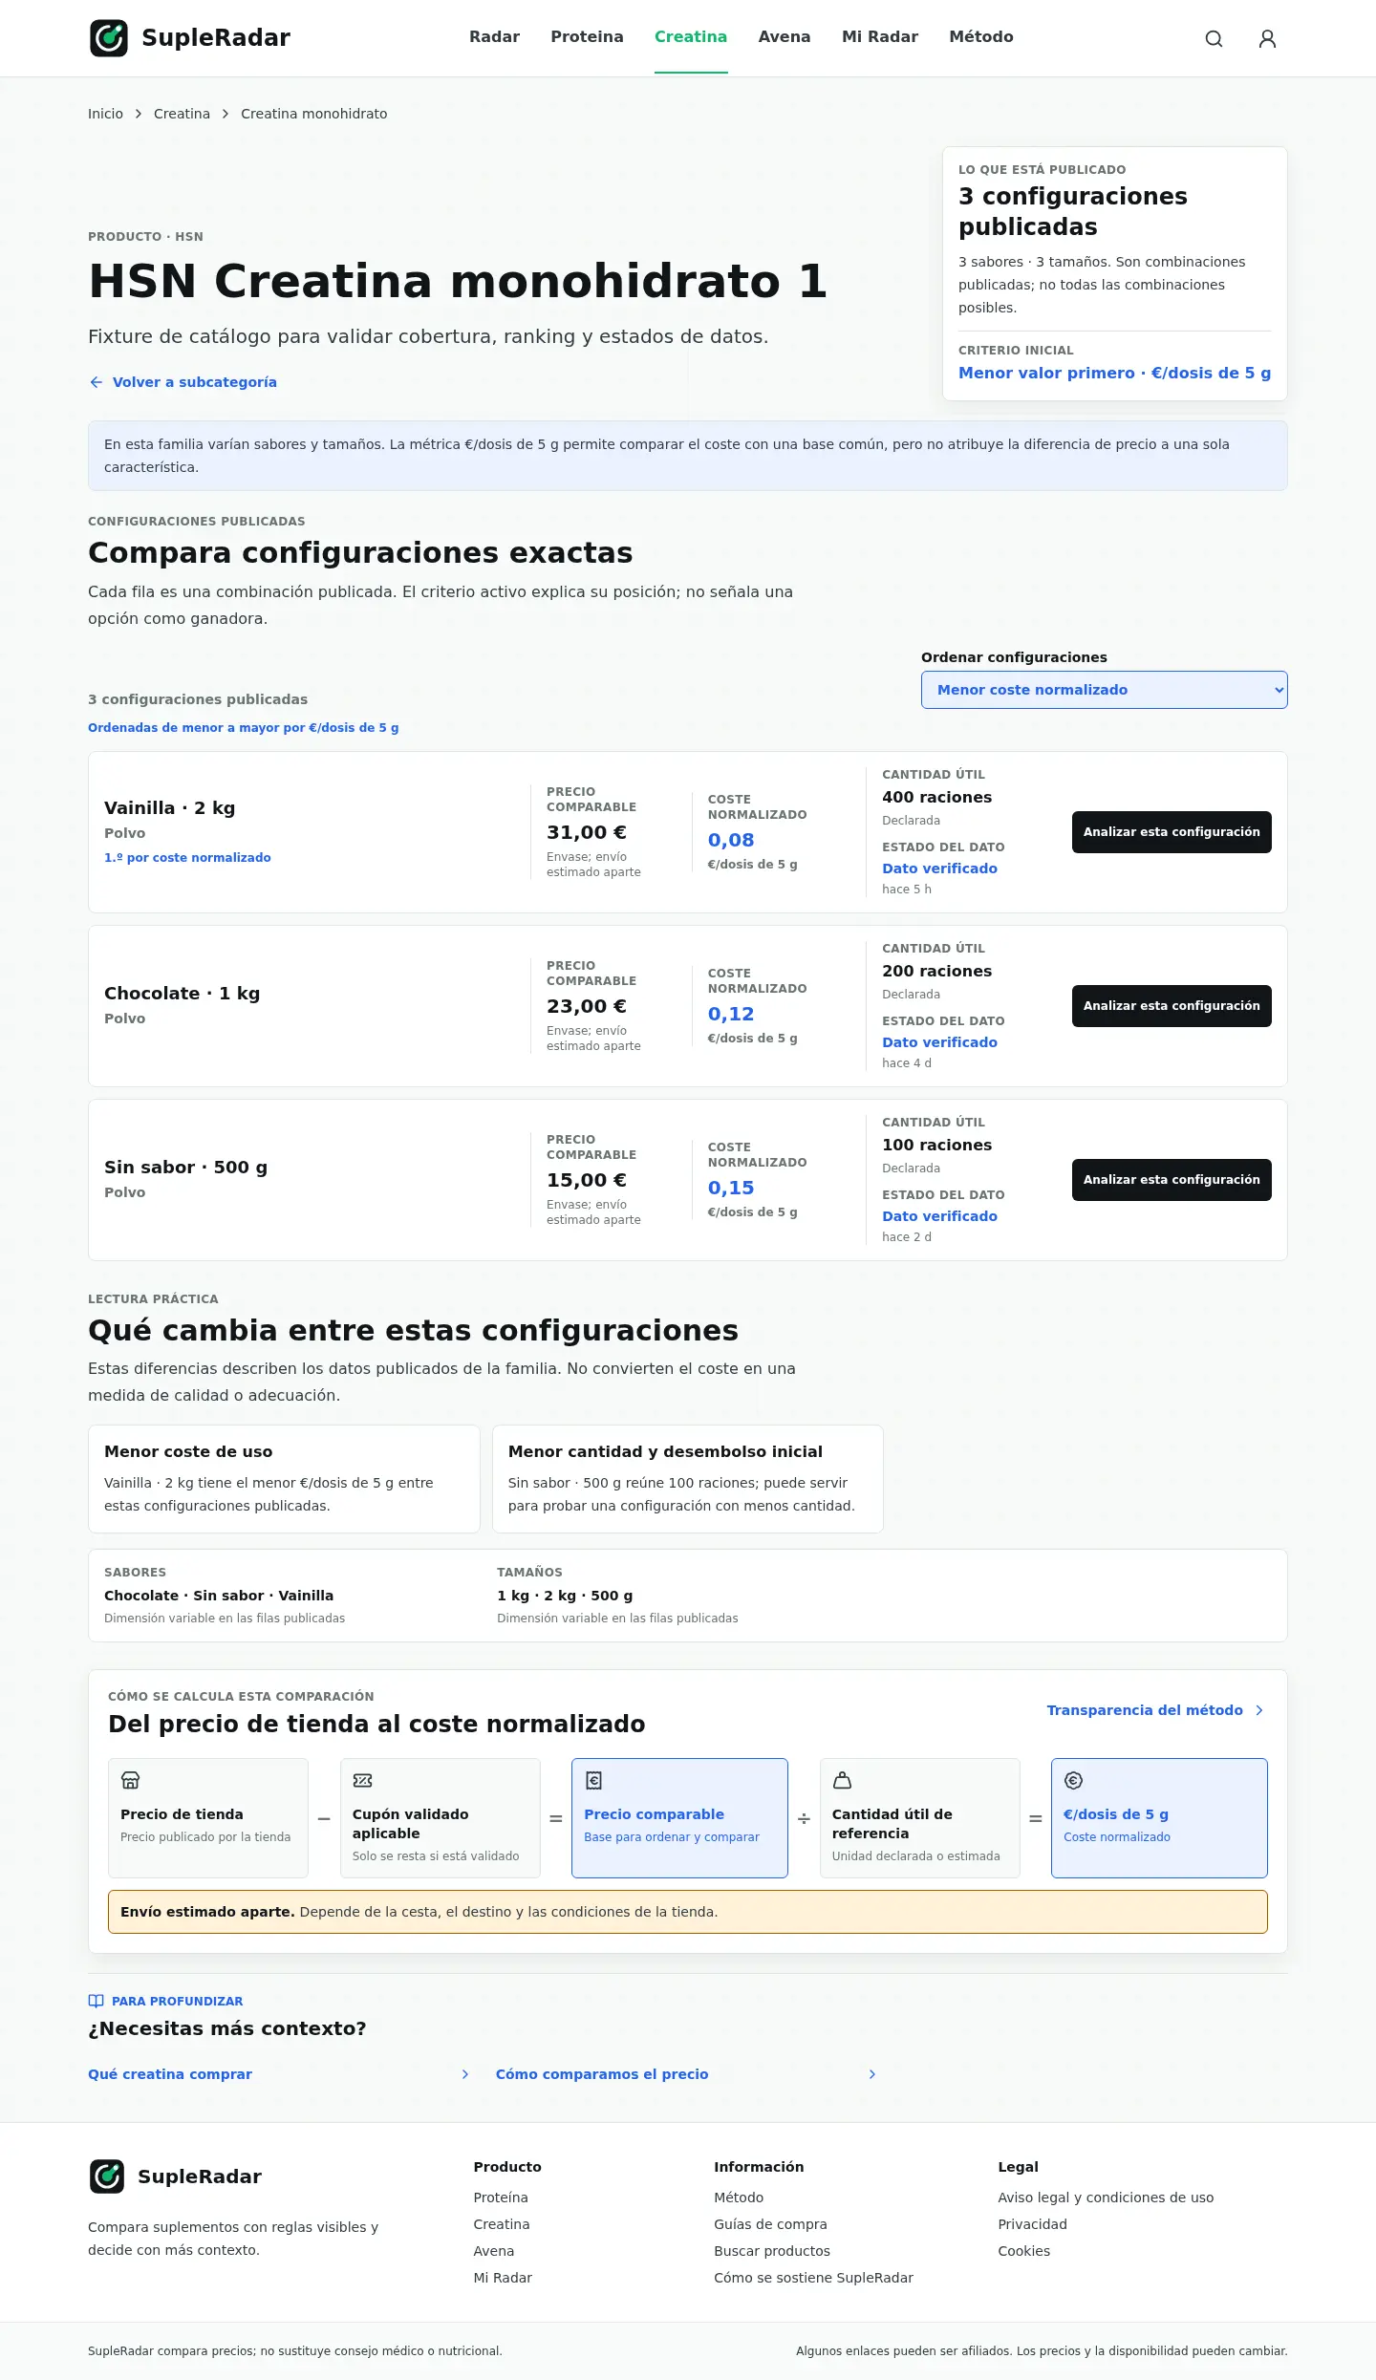
Task: Click the back arrow beside Volver a subcategoría
Action: pyautogui.click(x=96, y=382)
